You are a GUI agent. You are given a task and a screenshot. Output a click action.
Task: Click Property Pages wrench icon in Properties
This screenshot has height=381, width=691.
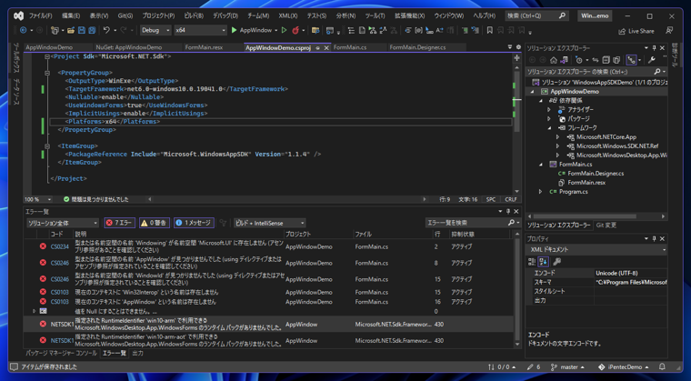click(x=557, y=262)
